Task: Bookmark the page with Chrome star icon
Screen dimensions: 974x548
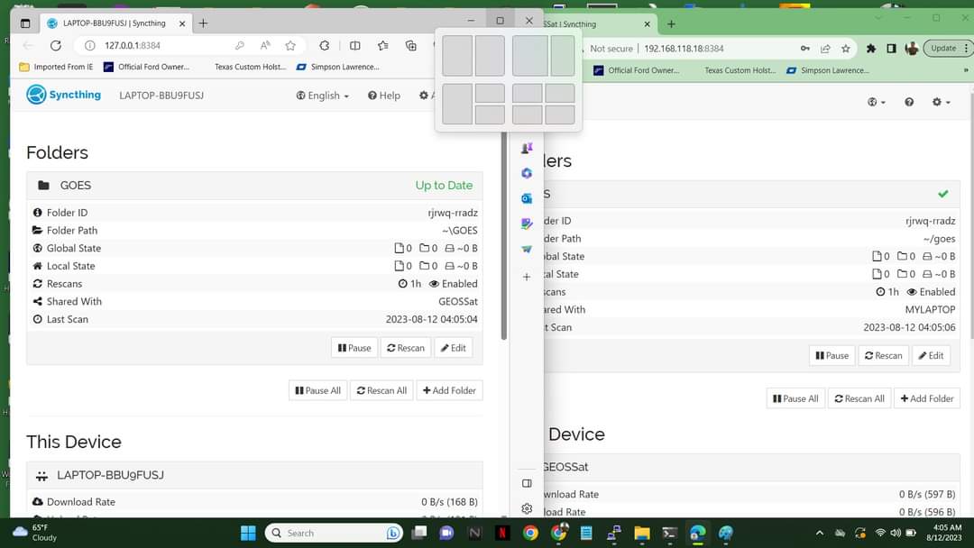Action: pyautogui.click(x=845, y=49)
